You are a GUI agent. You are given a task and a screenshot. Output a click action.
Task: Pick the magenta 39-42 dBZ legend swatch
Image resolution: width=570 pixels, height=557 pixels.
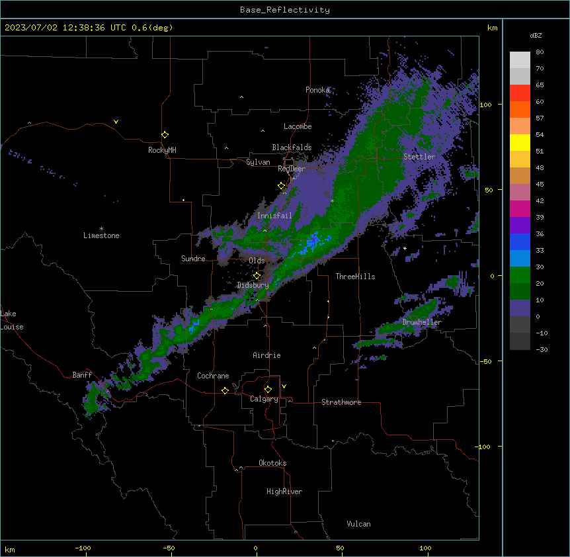tap(520, 208)
